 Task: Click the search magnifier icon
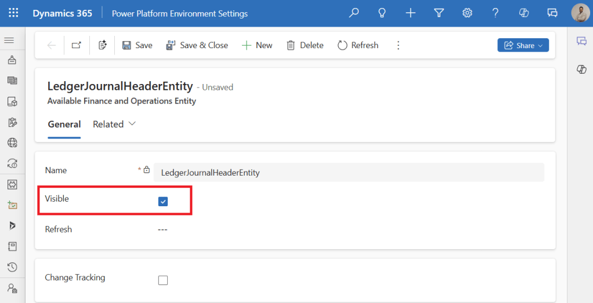(353, 13)
